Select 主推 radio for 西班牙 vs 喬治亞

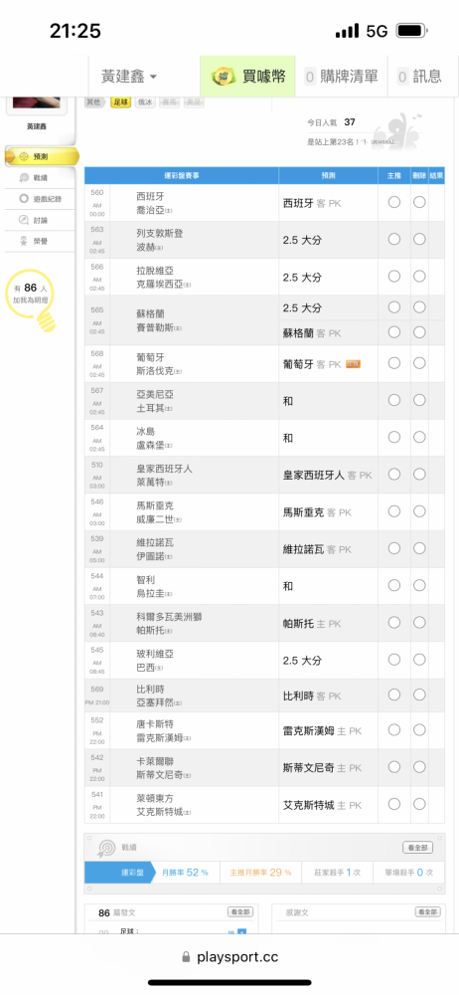click(x=394, y=202)
